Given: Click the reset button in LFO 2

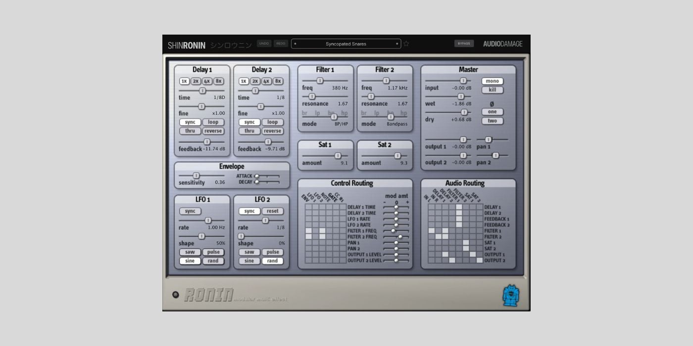Looking at the screenshot, I should click(273, 211).
